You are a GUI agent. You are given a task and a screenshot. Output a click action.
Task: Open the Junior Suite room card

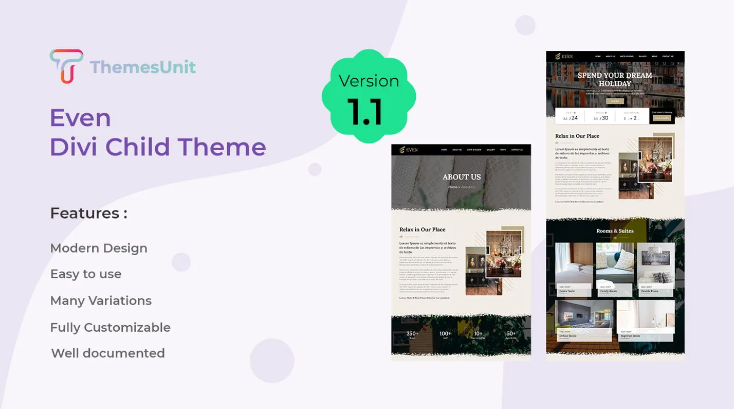(x=574, y=270)
